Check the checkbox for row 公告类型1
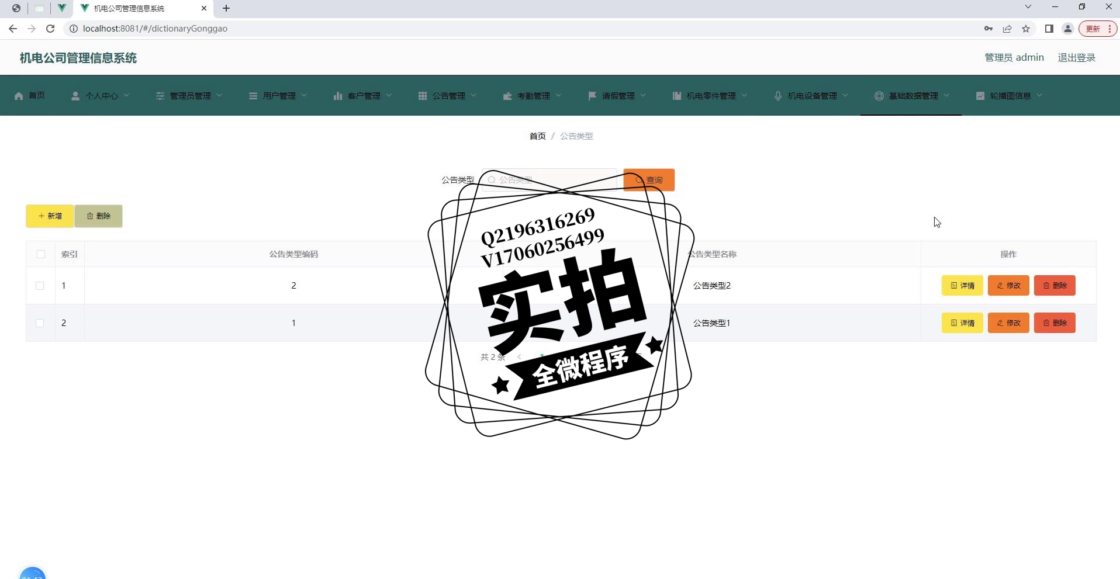The image size is (1120, 579). point(40,323)
